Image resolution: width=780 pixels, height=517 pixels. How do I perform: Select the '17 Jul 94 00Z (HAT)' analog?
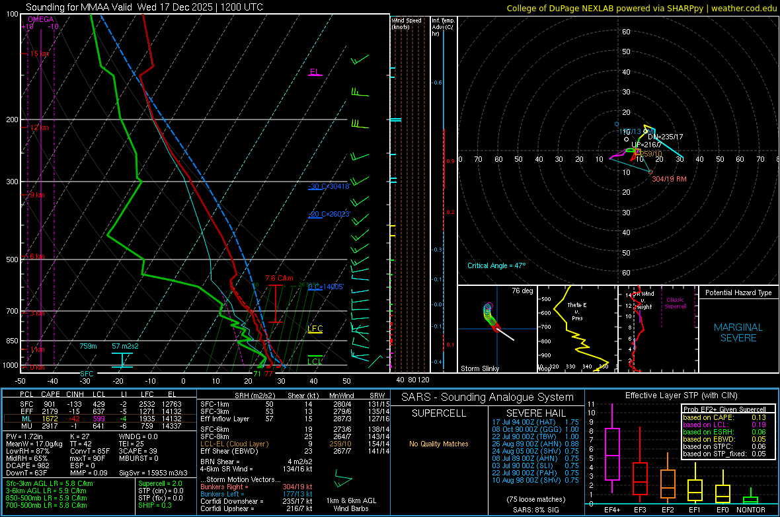535,422
